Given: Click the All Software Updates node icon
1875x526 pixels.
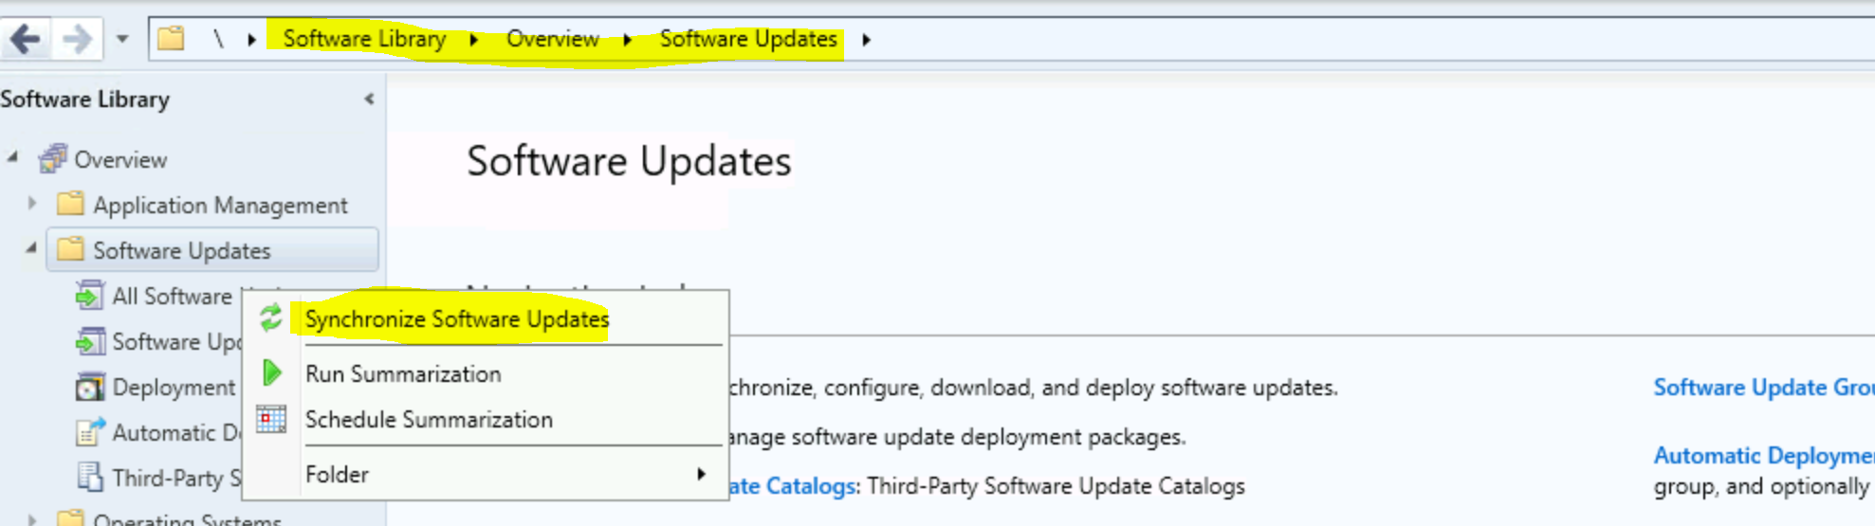Looking at the screenshot, I should tap(89, 296).
